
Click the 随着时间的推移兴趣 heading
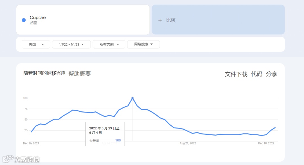click(44, 73)
